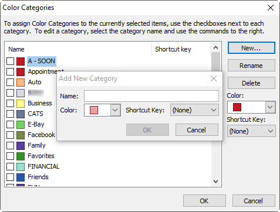Screen dimensions: 280x212
Task: Select the Appointment category name
Action: point(46,71)
